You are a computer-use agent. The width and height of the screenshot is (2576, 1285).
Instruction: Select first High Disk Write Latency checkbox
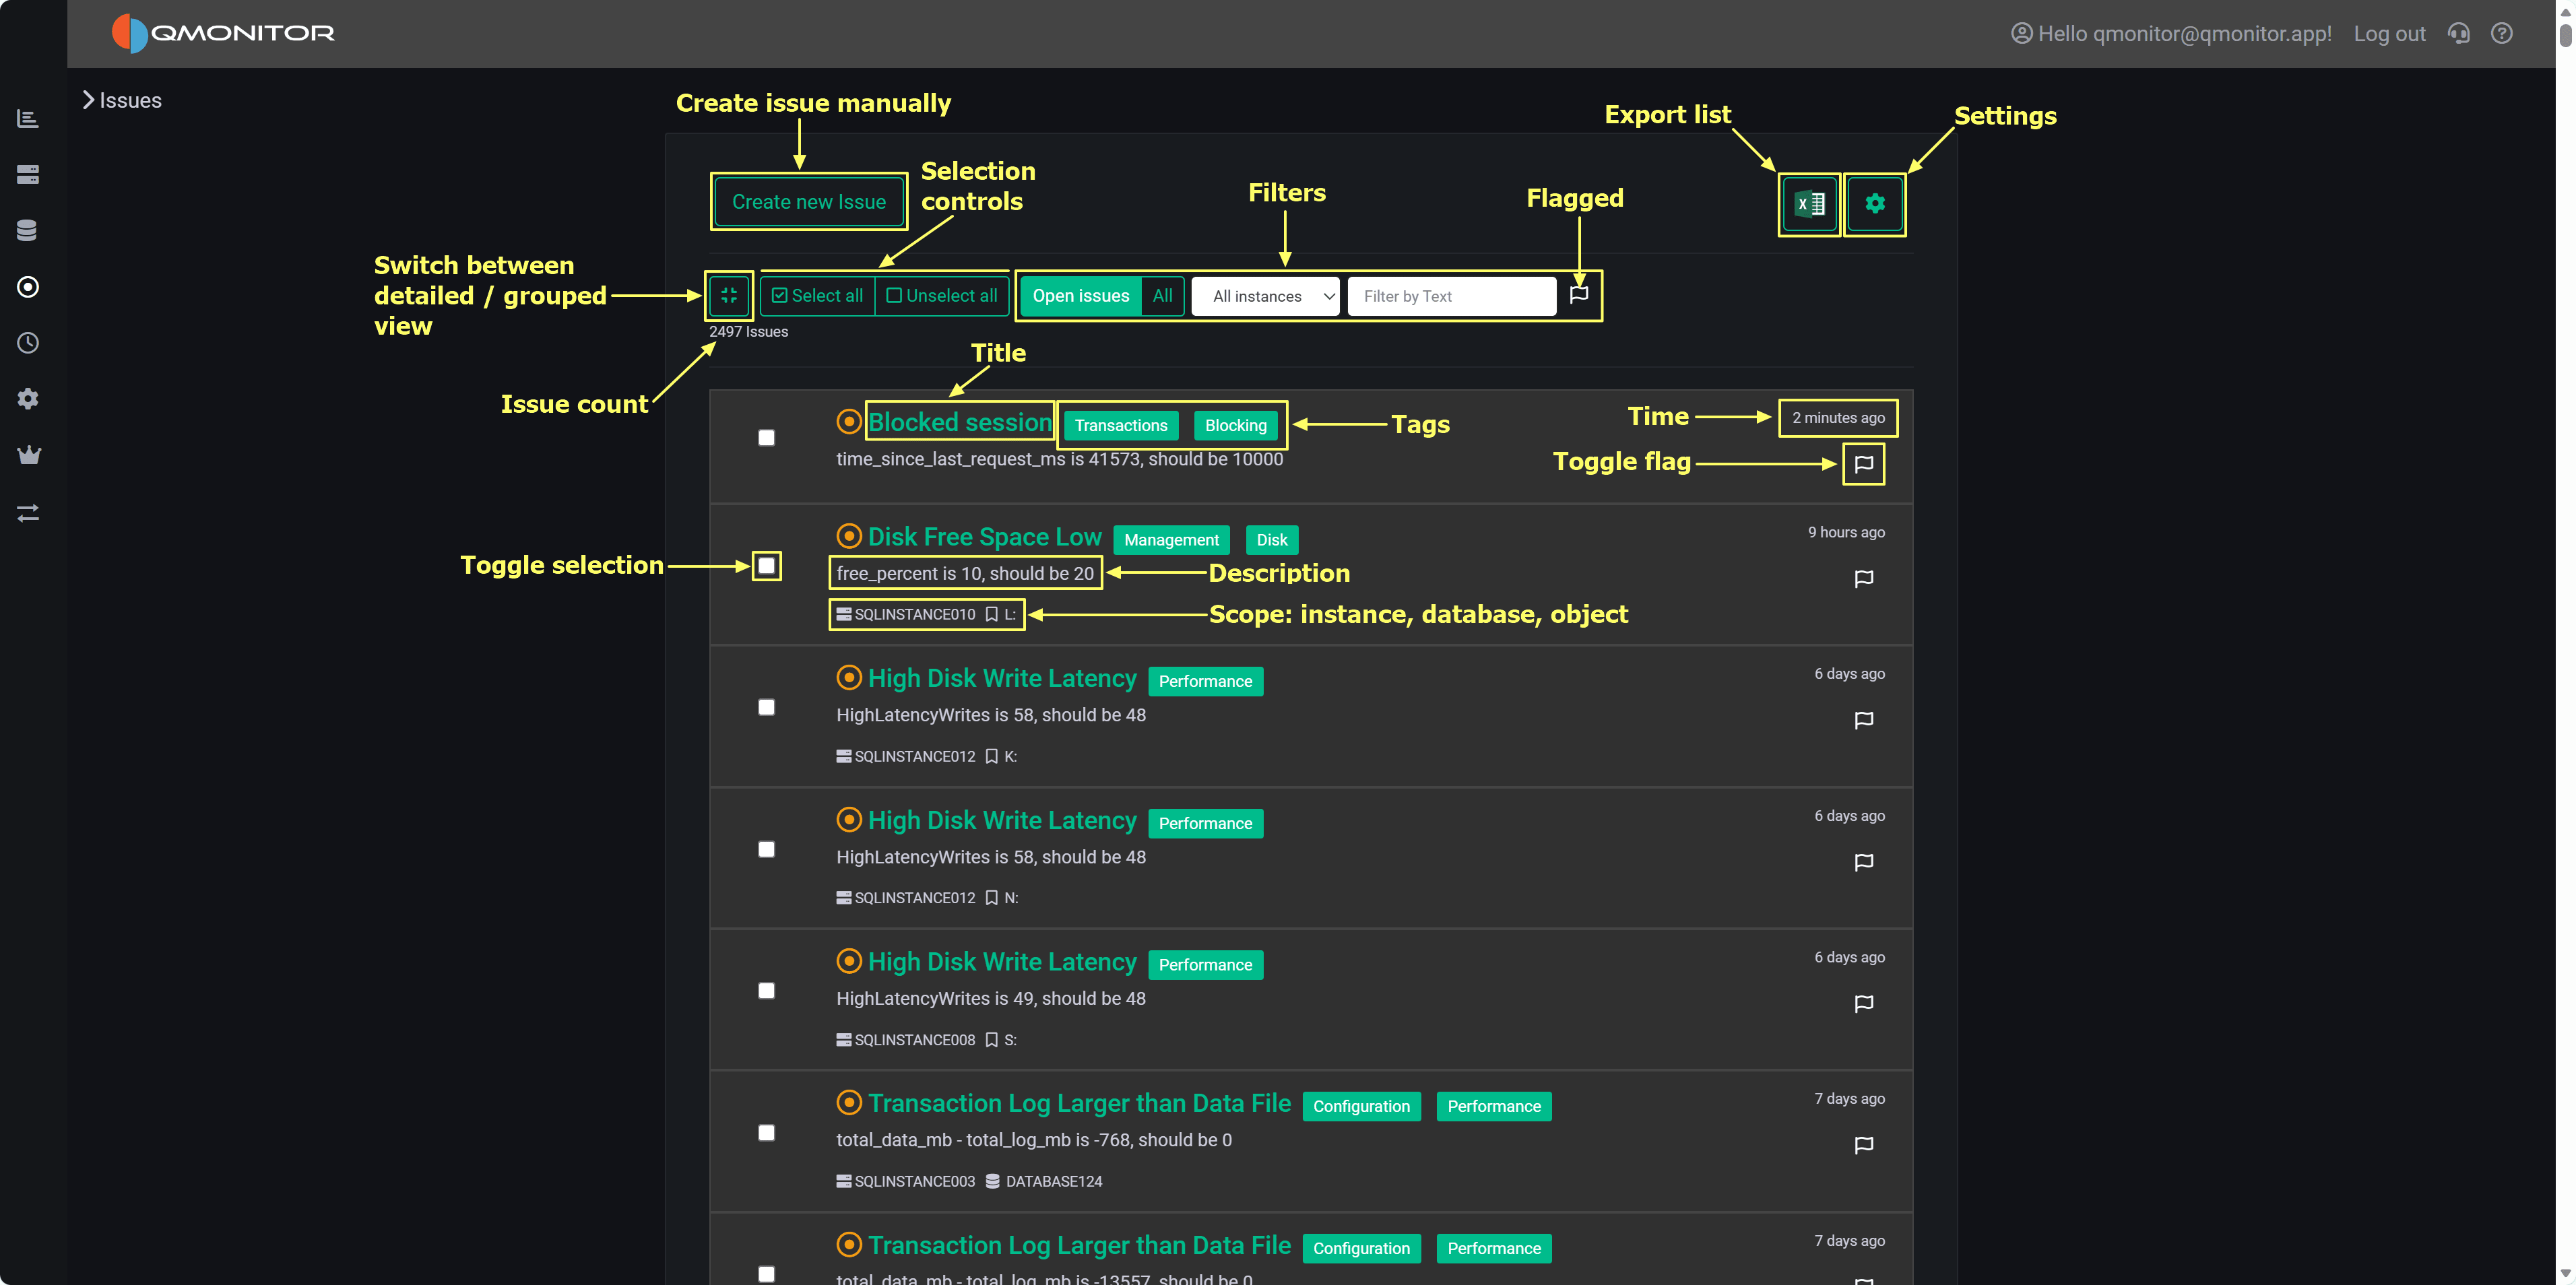point(766,707)
